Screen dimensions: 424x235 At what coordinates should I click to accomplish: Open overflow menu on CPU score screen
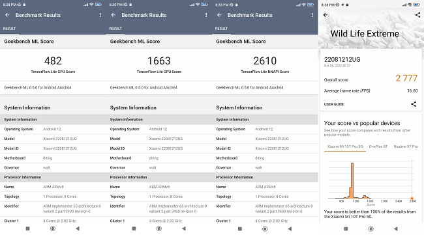coord(100,15)
